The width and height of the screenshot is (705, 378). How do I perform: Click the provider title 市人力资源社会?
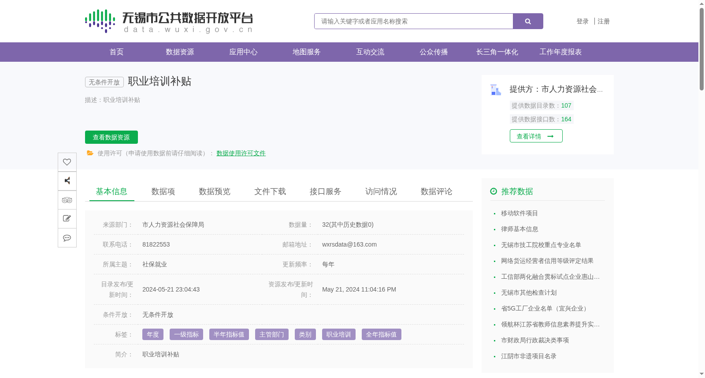(556, 89)
